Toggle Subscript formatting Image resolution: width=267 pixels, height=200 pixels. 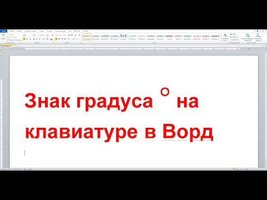pyautogui.click(x=37, y=39)
